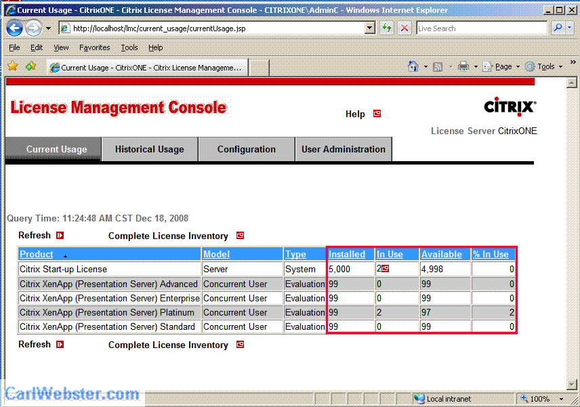The image size is (580, 407).
Task: Open lower Complete License Inventory link
Action: (x=168, y=345)
